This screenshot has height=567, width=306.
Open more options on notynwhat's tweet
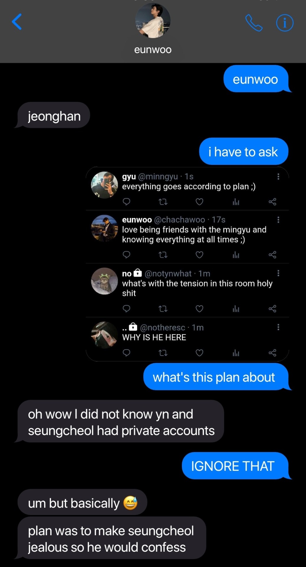[278, 273]
